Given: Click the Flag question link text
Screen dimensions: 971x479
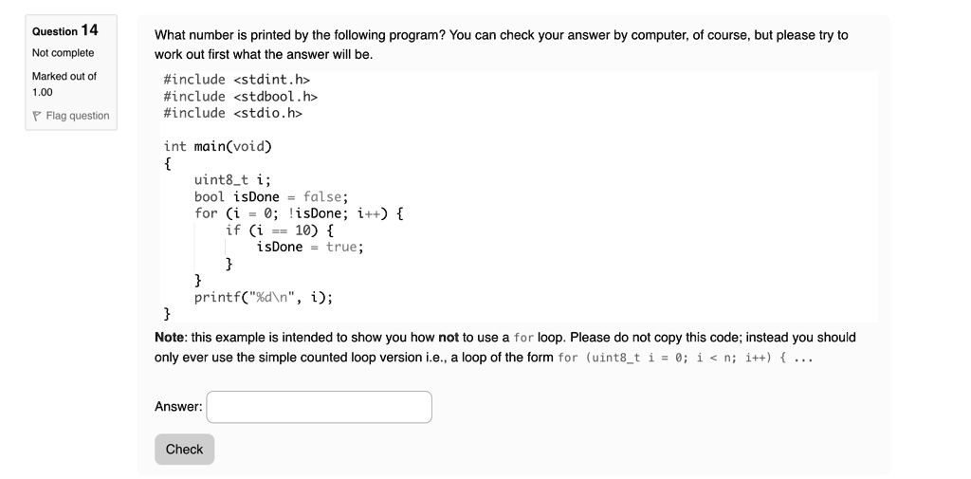Looking at the screenshot, I should [78, 116].
